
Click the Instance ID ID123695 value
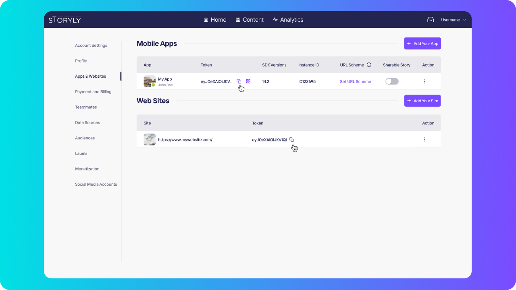coord(307,81)
